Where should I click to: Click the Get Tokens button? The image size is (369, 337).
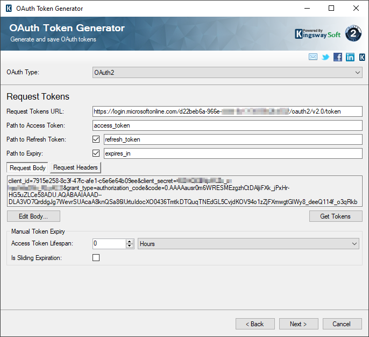click(x=335, y=216)
